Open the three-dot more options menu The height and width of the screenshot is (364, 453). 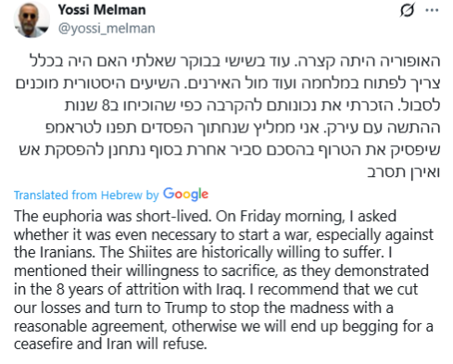pyautogui.click(x=432, y=10)
